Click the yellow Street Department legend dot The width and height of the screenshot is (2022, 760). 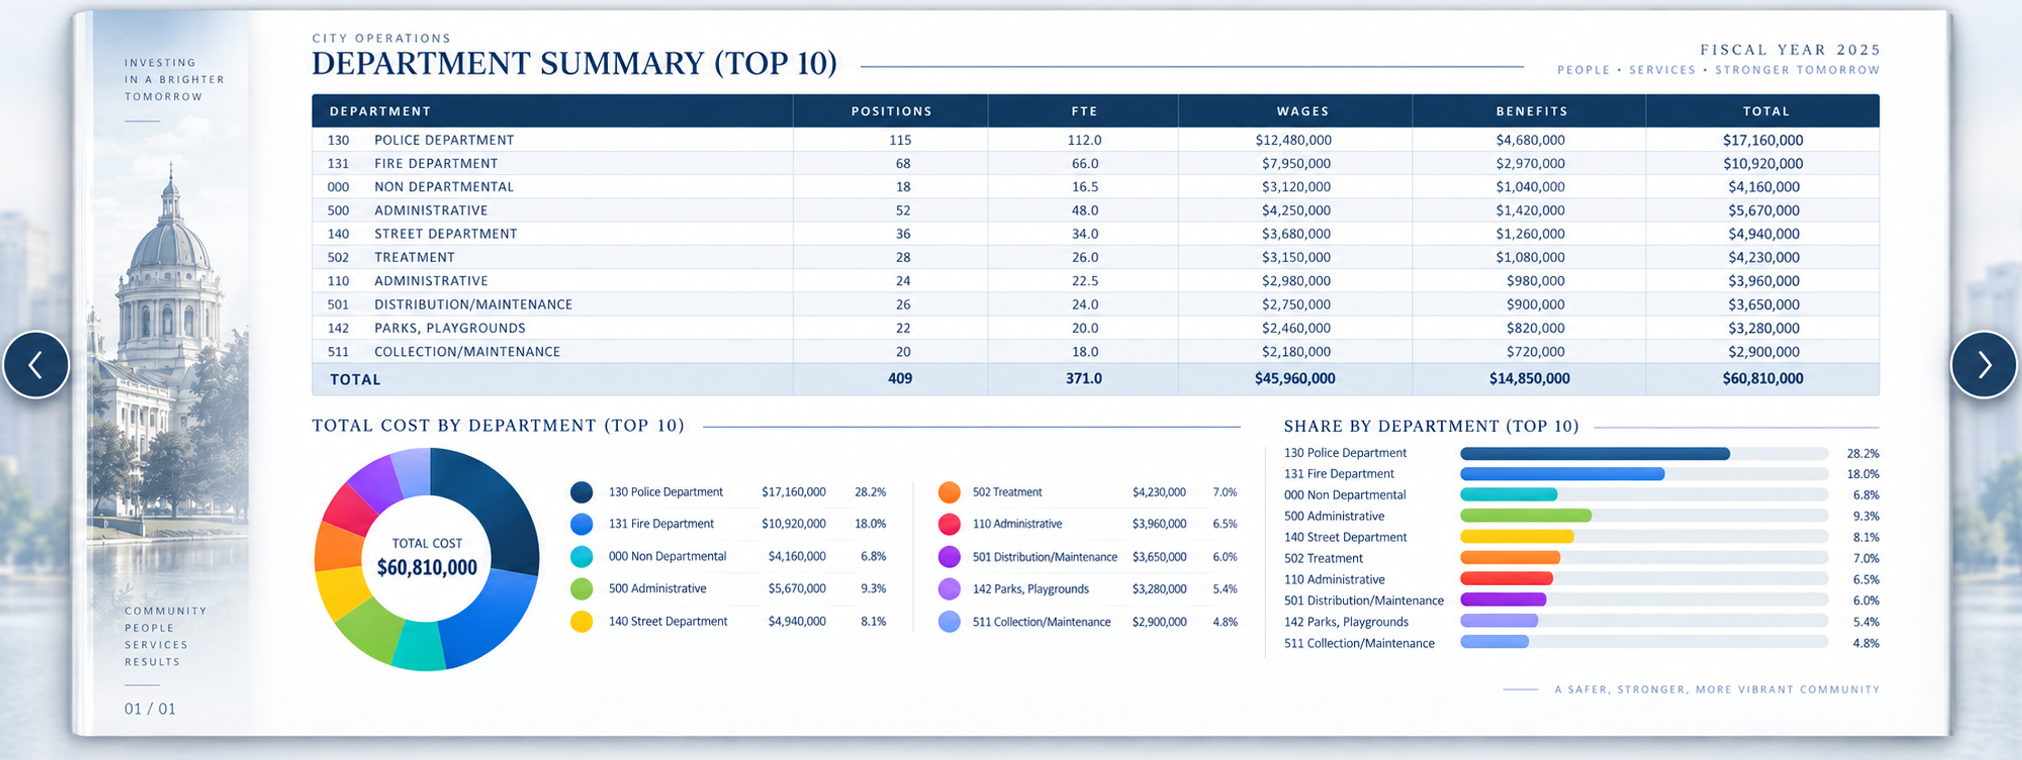point(582,621)
